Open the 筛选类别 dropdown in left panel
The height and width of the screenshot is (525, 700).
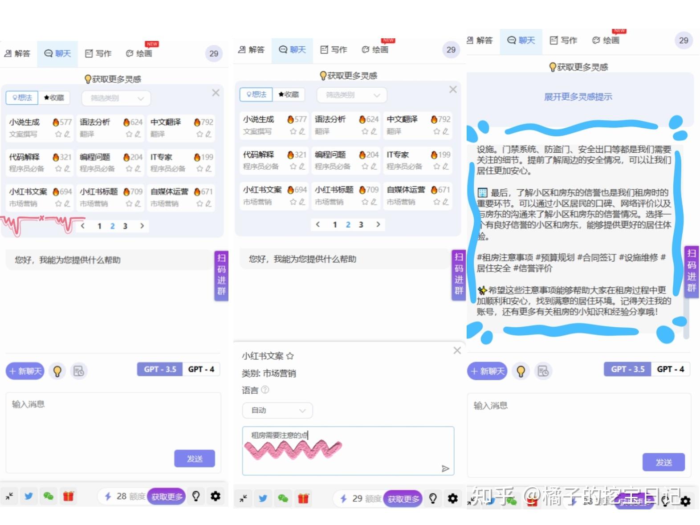pos(116,98)
